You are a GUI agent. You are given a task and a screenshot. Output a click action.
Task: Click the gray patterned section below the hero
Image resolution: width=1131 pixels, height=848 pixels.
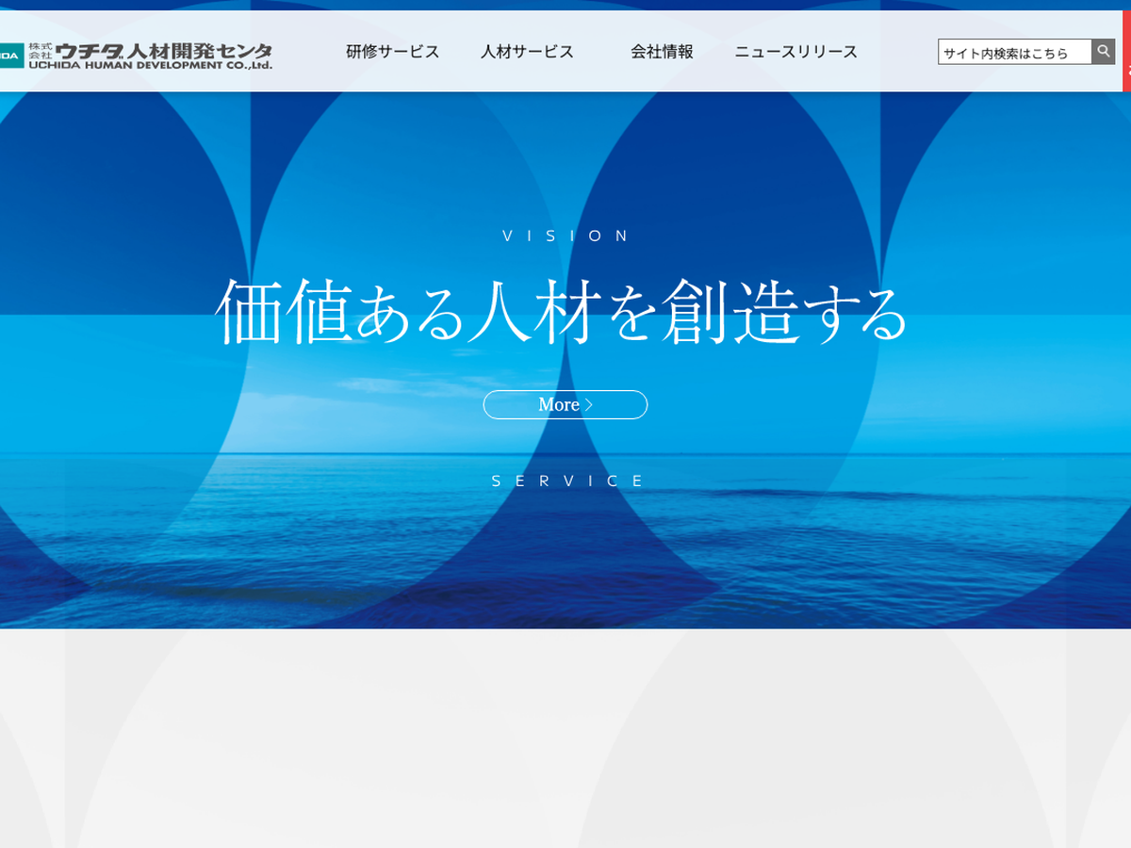[x=565, y=735]
